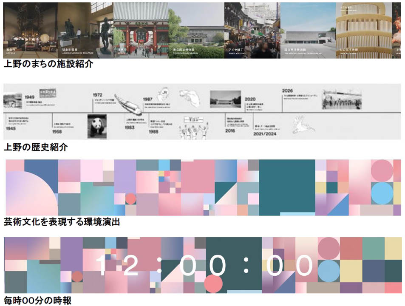Click the 寛永寺 temple photo
Screen dimensions: 405x306
[x=30, y=31]
